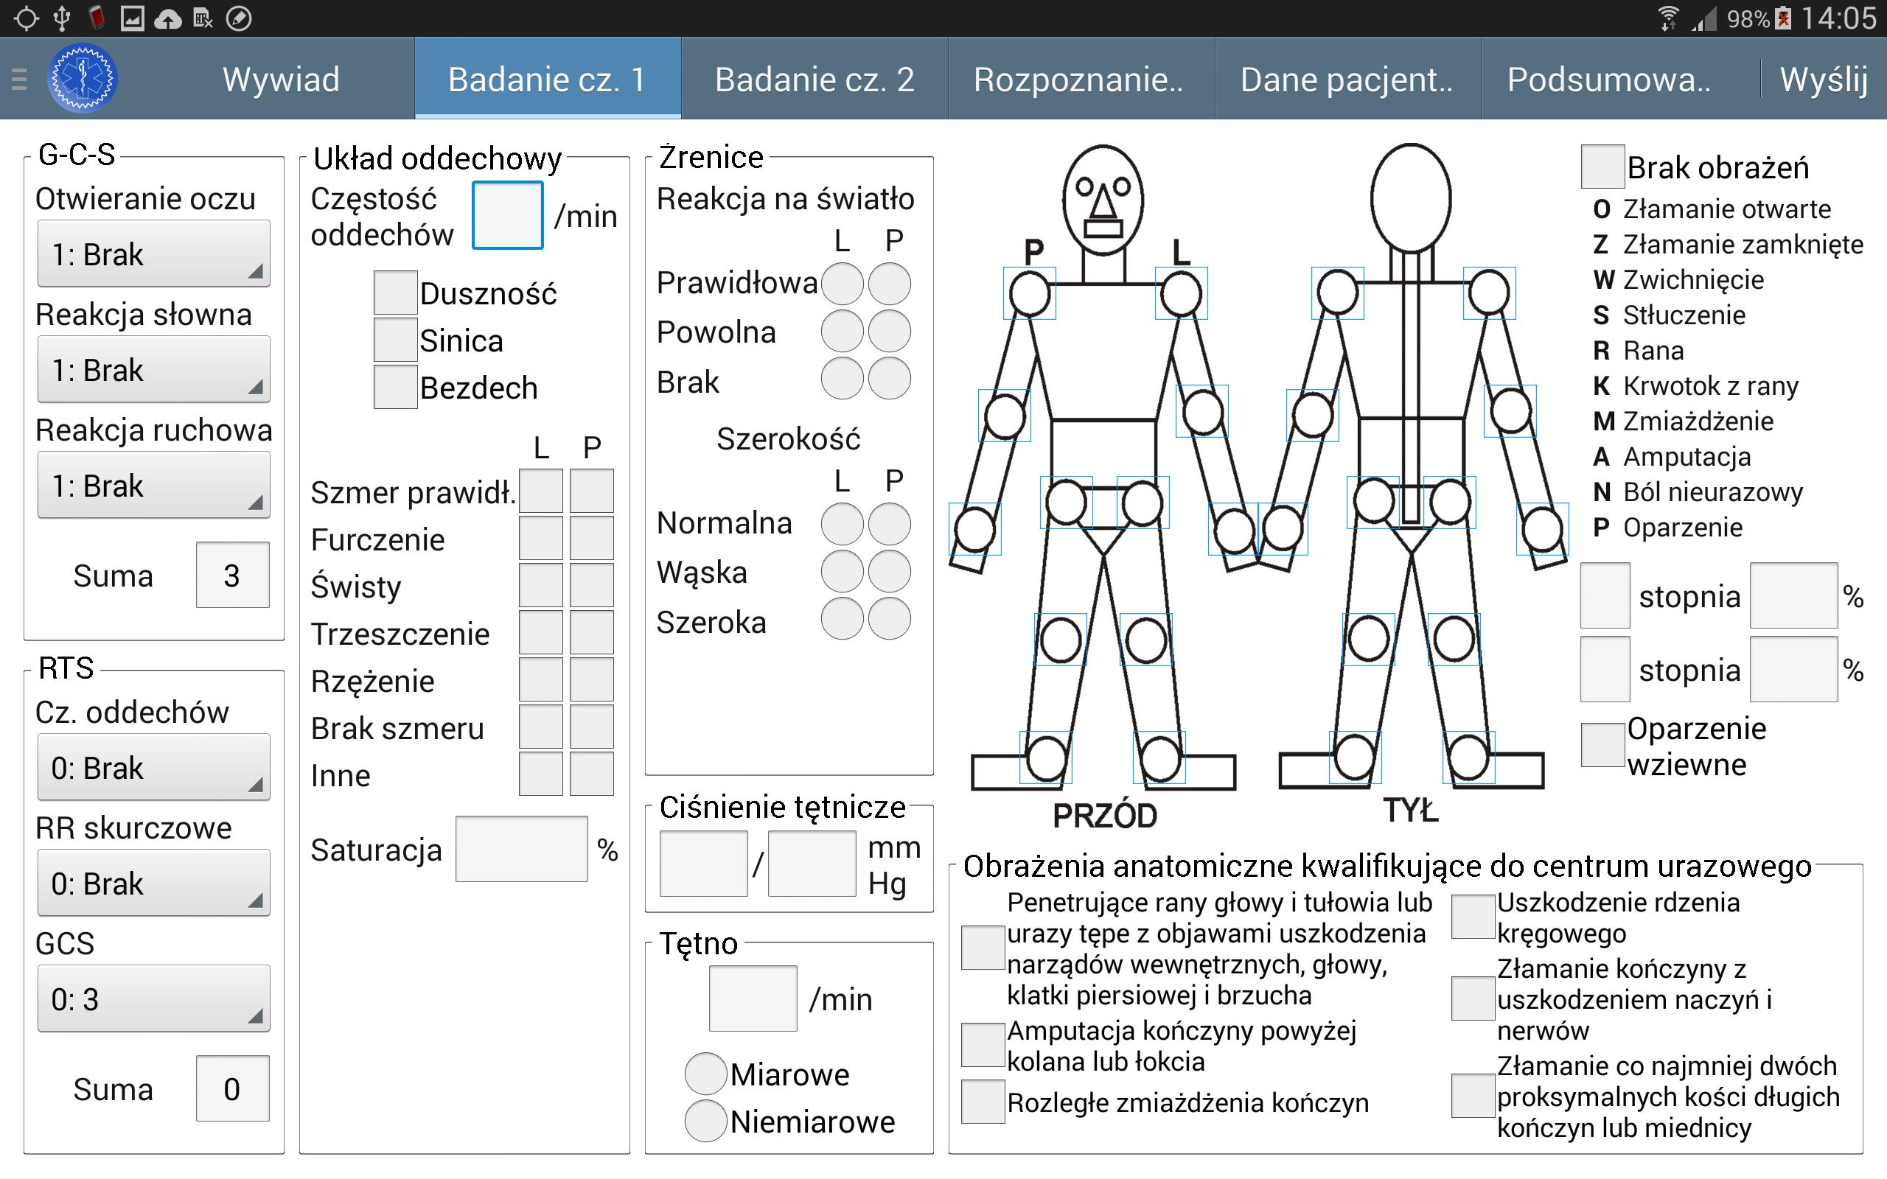1887x1179 pixels.
Task: Select Niemiarowe pulse radio button
Action: point(705,1121)
